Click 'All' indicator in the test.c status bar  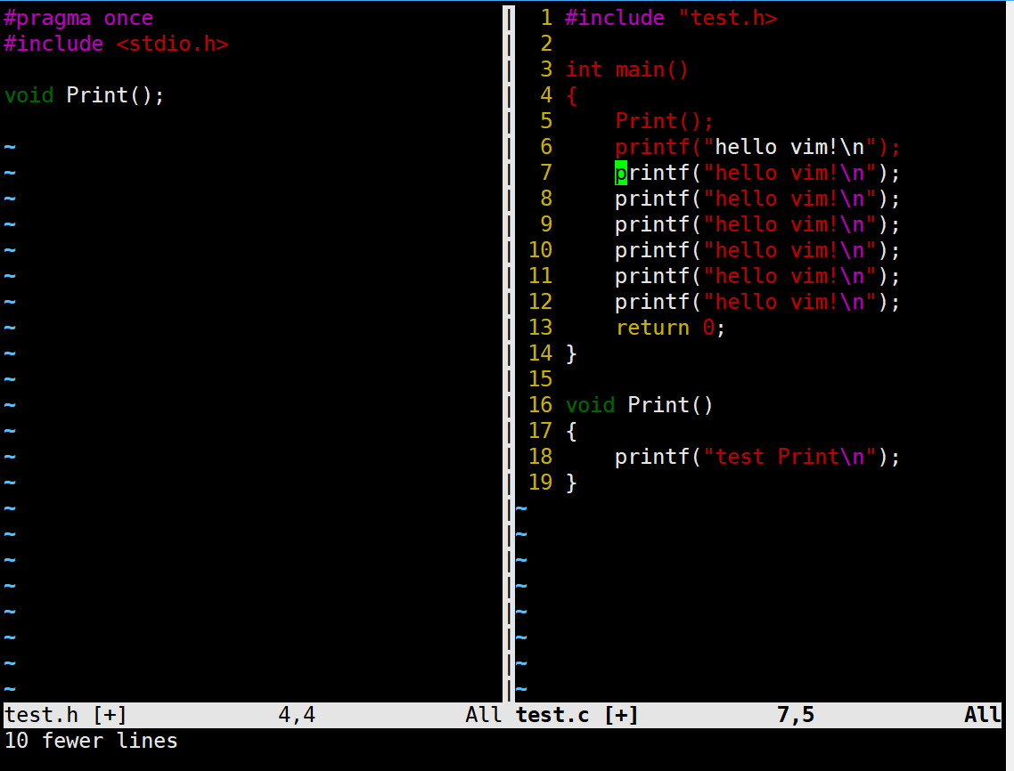982,716
